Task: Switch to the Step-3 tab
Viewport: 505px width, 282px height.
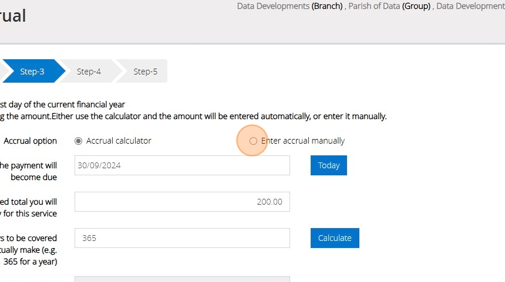Action: coord(32,72)
